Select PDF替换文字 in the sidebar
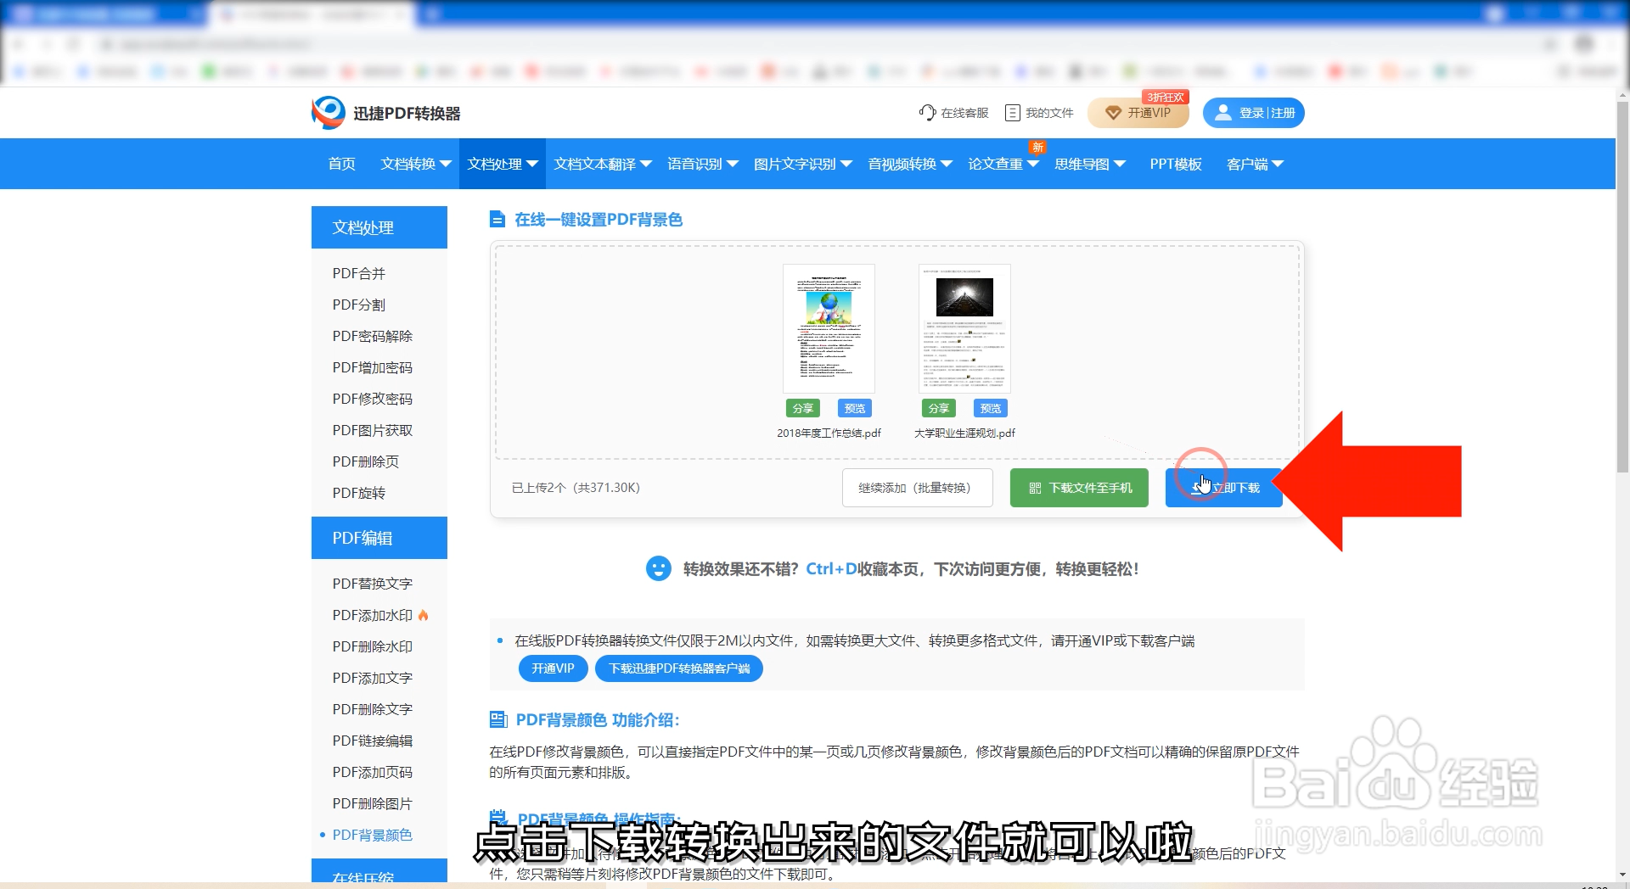Viewport: 1630px width, 889px height. 373,584
